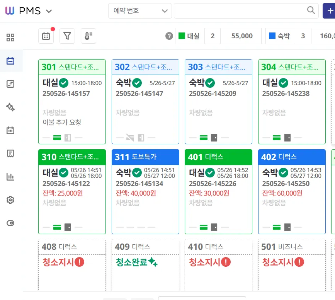Image resolution: width=335 pixels, height=300 pixels.
Task: Click the check status icon in room 301
Action: (64, 83)
